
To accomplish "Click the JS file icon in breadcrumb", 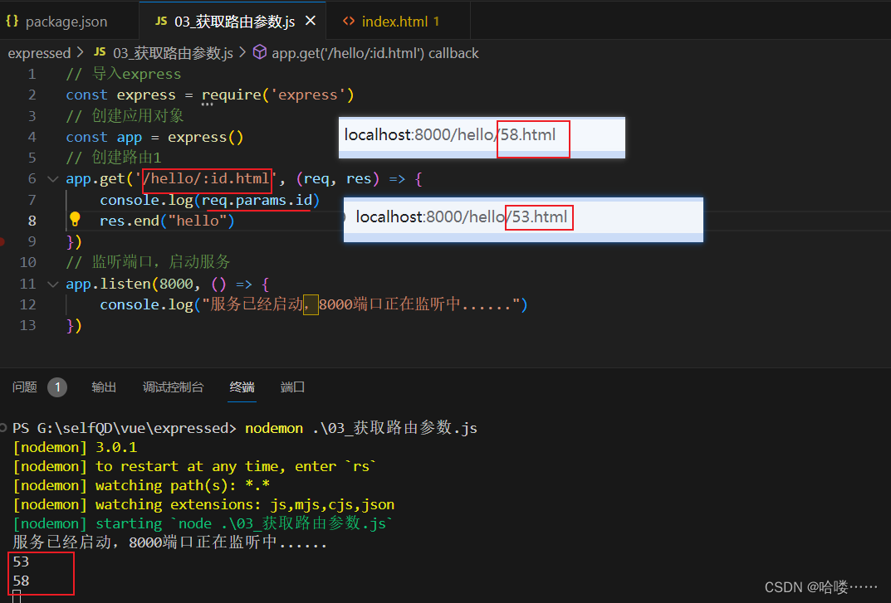I will [100, 52].
